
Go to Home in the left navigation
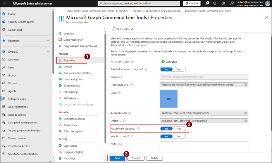12,14
